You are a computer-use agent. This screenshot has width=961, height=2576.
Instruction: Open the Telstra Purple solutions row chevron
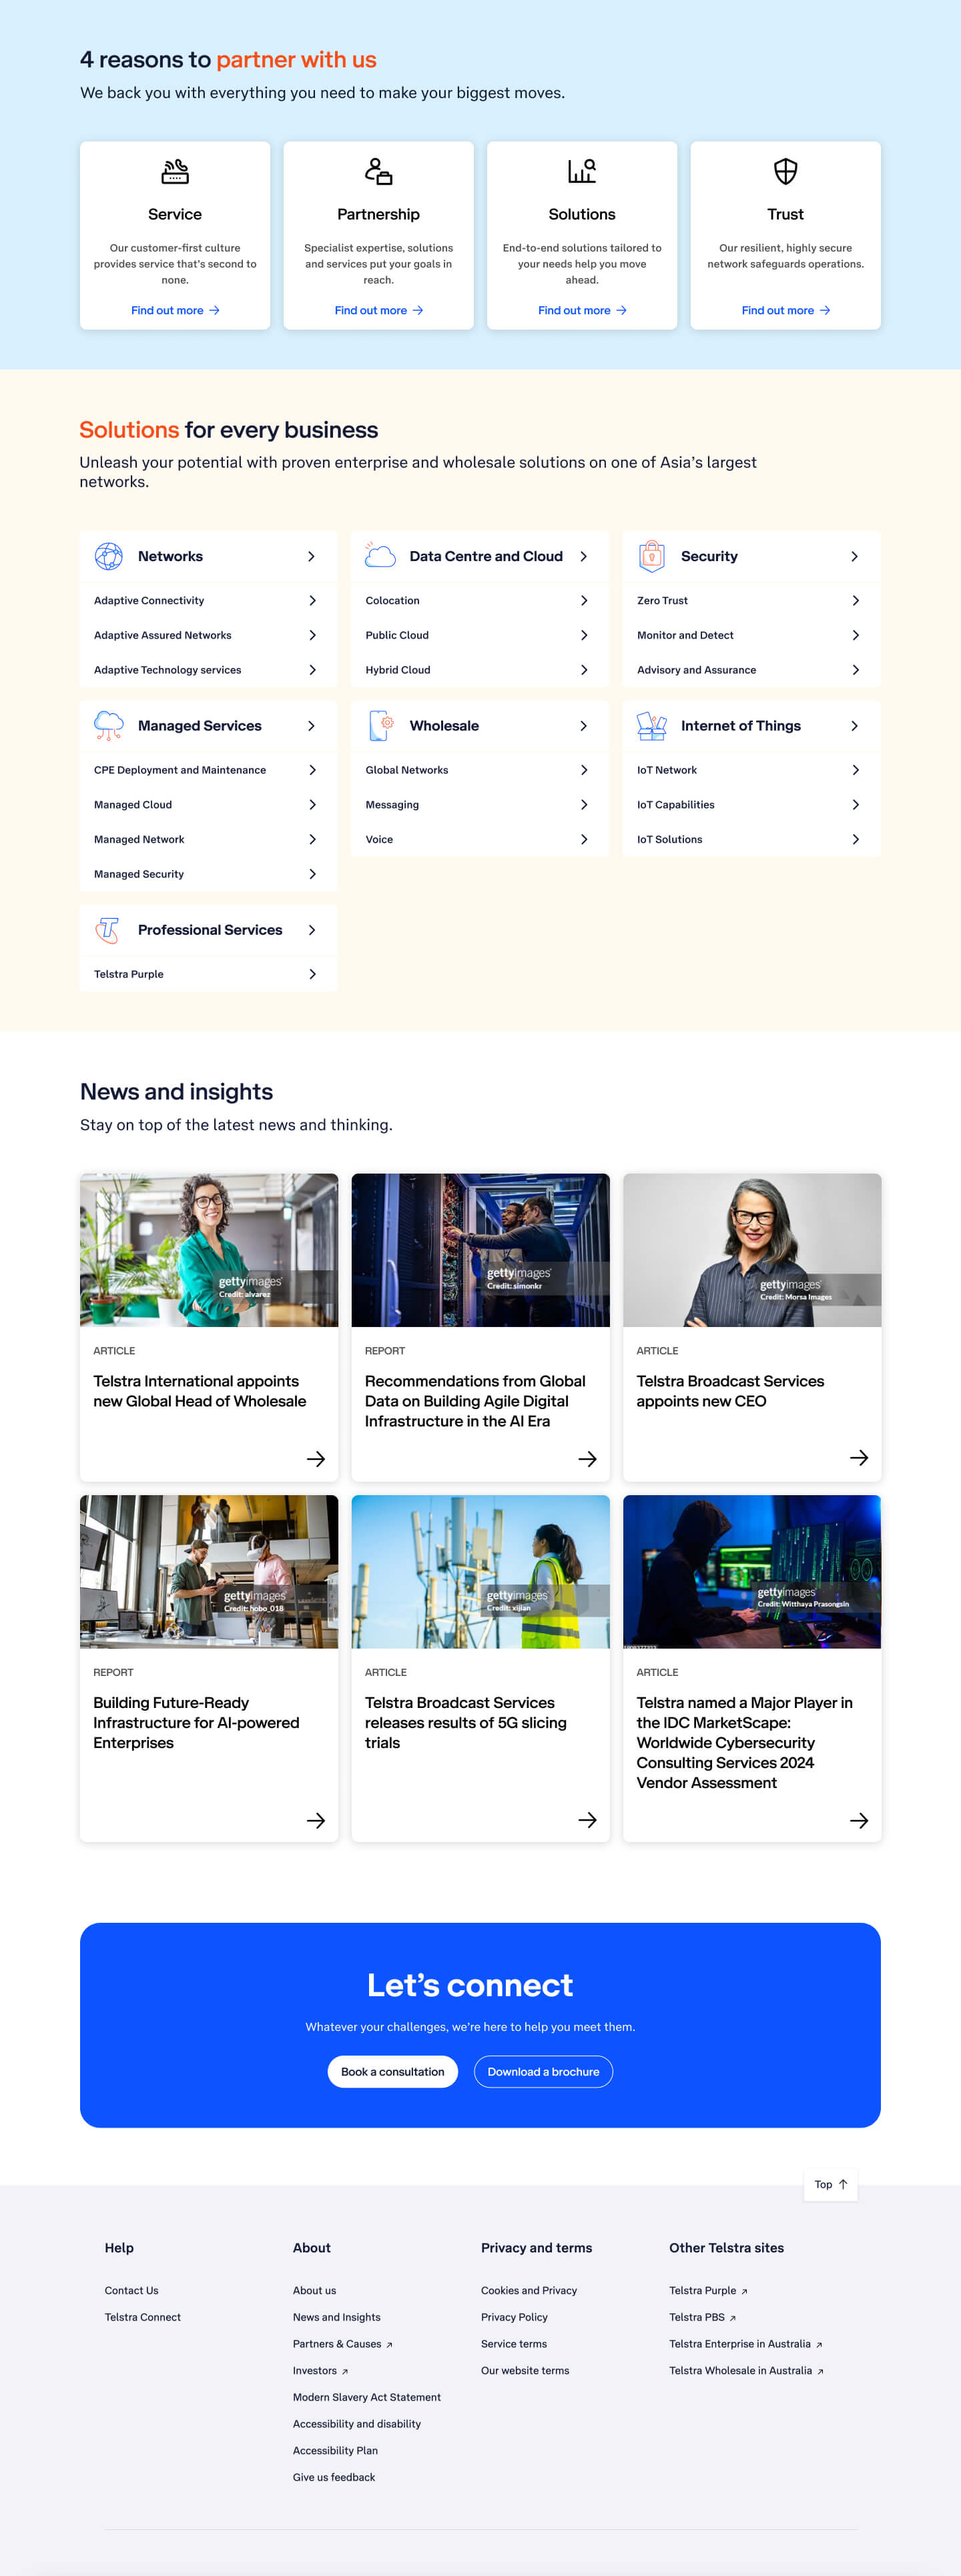[x=312, y=974]
